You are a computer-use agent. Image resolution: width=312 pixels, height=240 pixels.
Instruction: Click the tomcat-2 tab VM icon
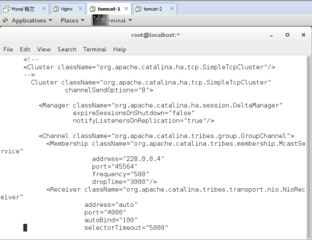(x=139, y=9)
